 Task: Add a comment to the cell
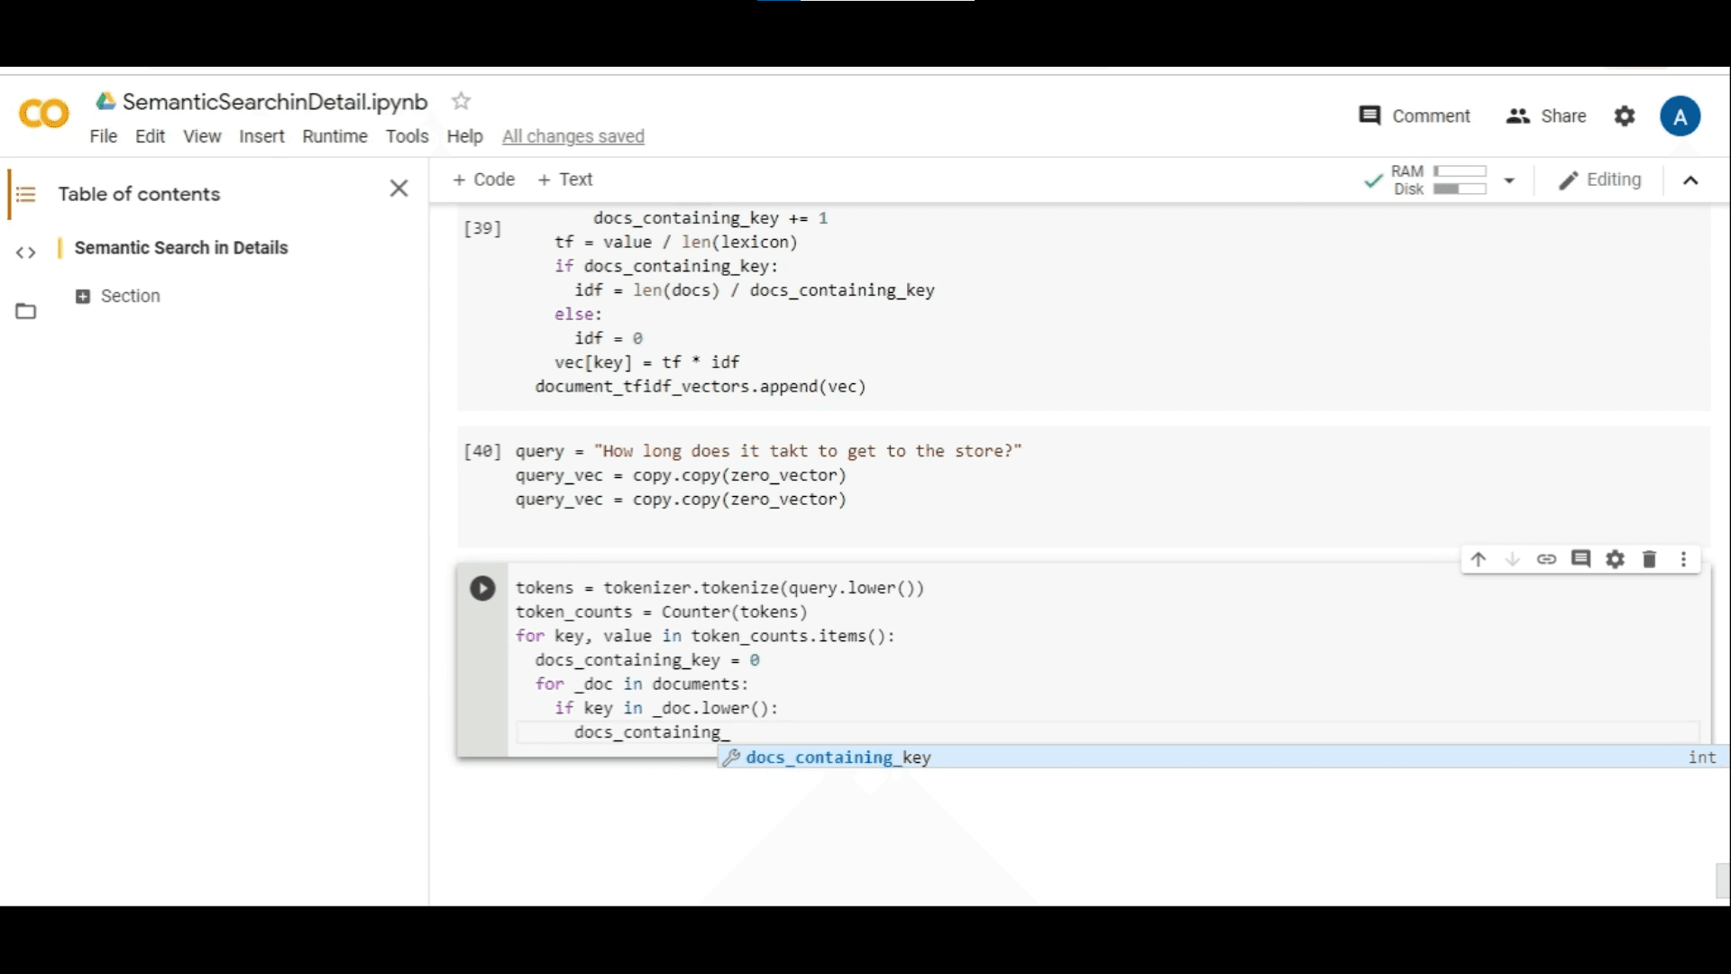click(1581, 559)
